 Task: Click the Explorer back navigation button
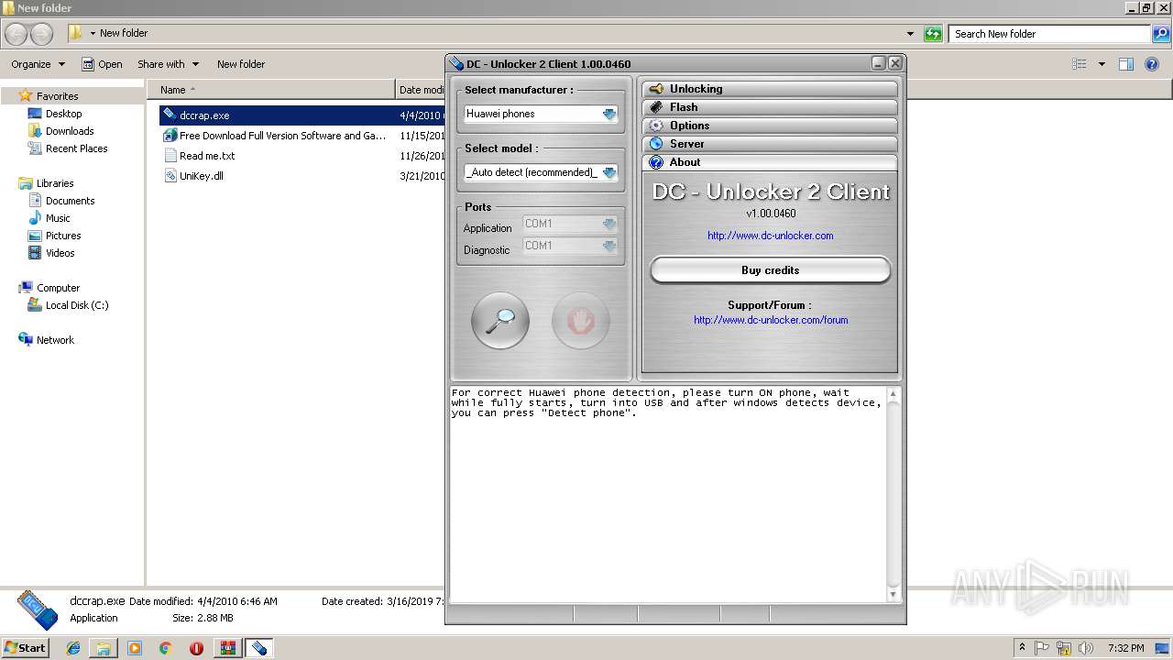pos(16,34)
